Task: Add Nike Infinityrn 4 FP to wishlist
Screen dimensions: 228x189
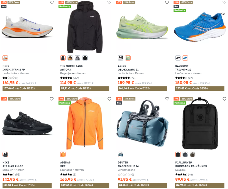Action: pos(52,2)
